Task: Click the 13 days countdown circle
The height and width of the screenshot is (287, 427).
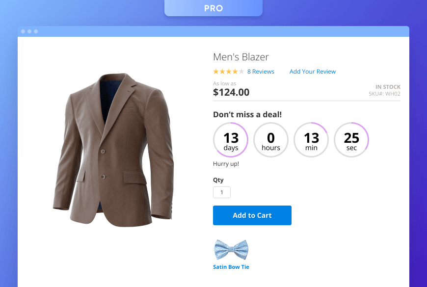Action: (x=231, y=139)
